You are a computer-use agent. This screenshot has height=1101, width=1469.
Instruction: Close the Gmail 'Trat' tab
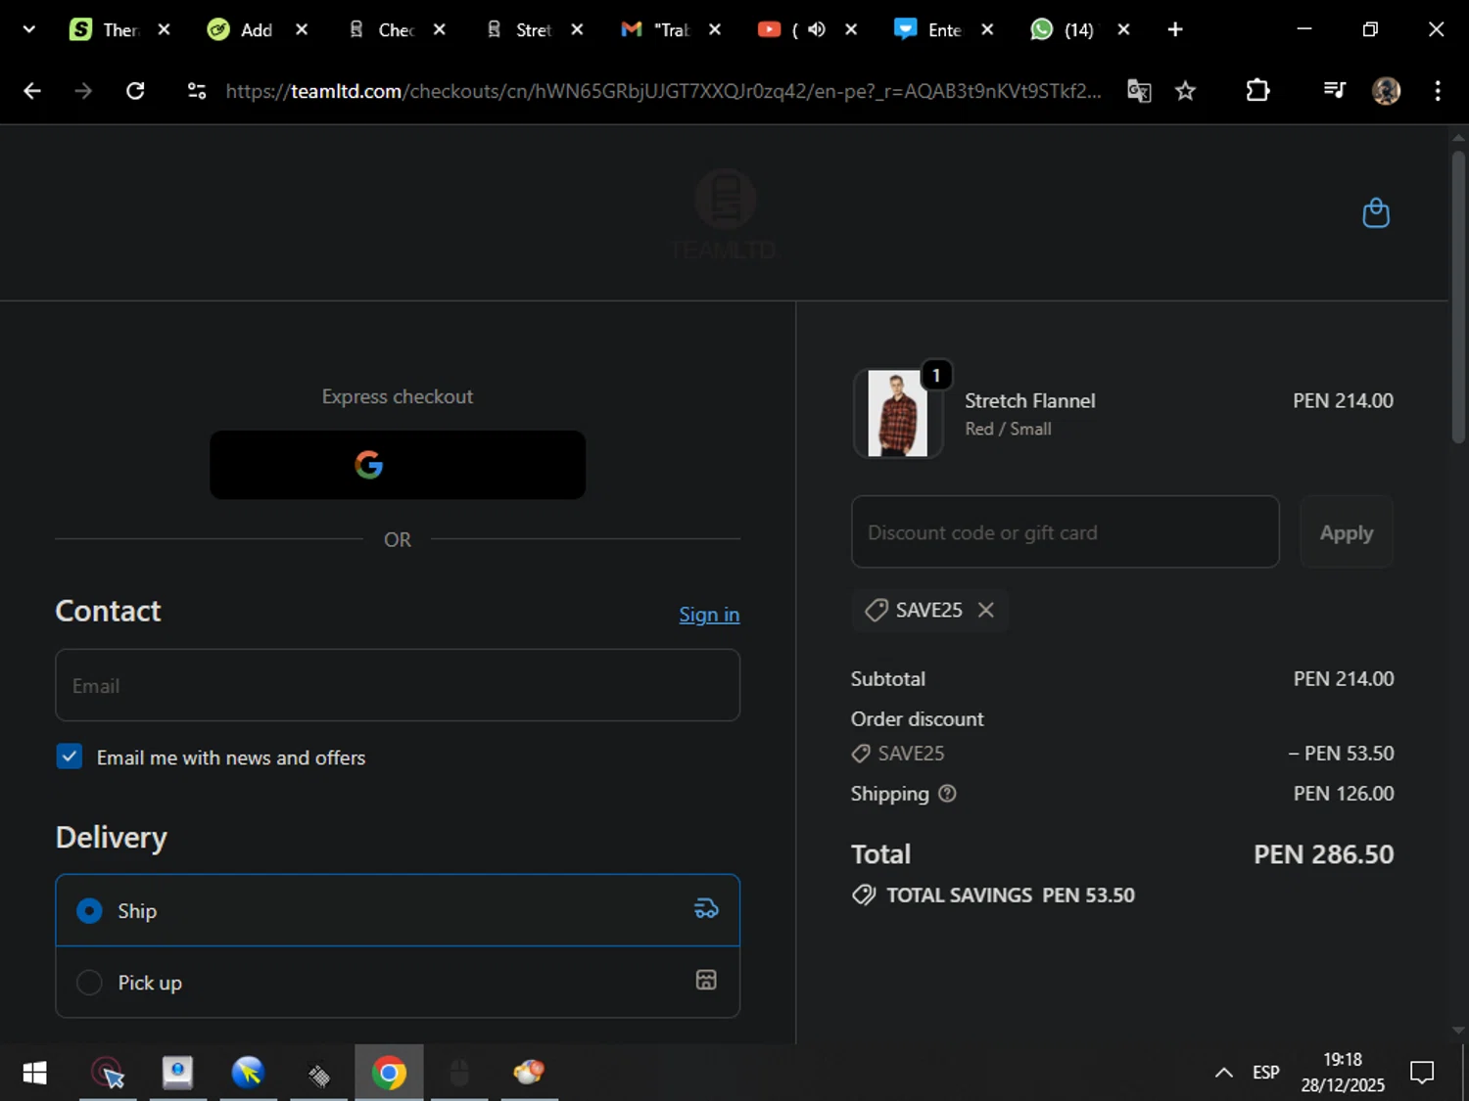pos(715,29)
